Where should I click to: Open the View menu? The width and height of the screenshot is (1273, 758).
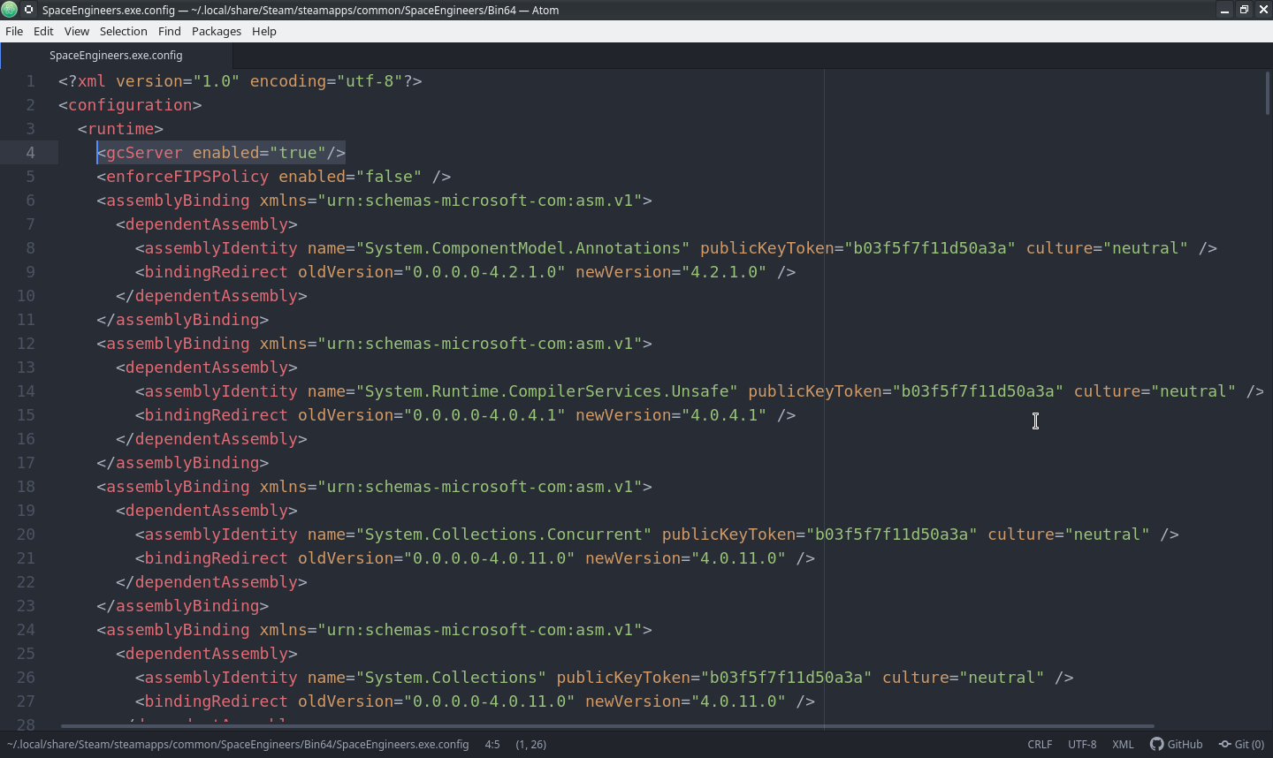pyautogui.click(x=77, y=31)
